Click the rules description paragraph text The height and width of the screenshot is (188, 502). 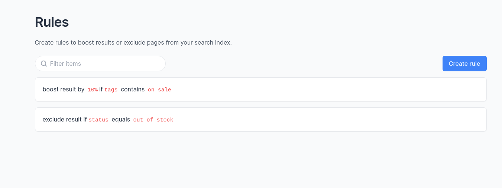[133, 42]
